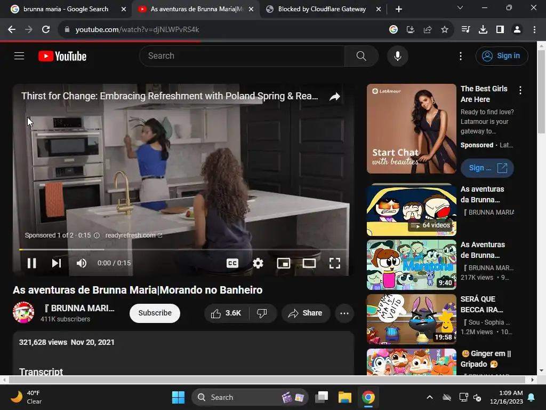The height and width of the screenshot is (410, 546).
Task: Open Google icon in address bar
Action: click(x=394, y=30)
